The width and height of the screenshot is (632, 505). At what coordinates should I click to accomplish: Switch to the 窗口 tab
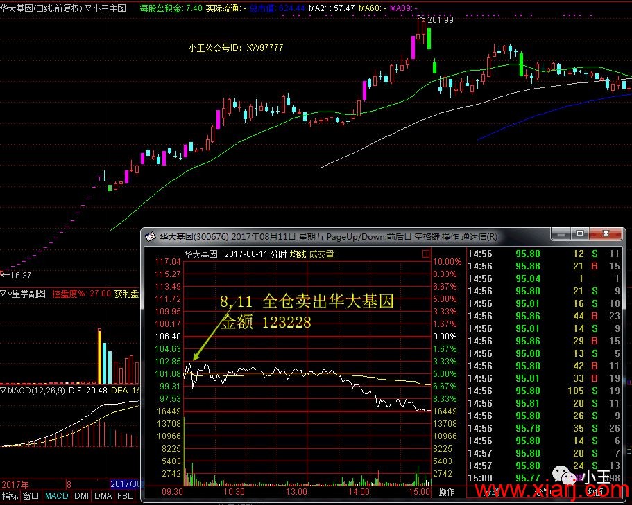click(x=31, y=496)
